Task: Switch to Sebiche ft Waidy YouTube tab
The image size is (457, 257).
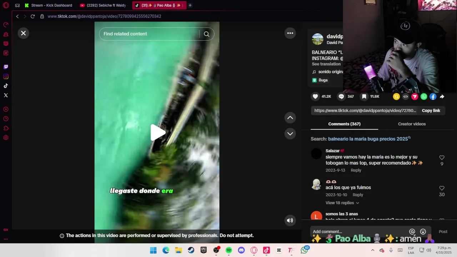Action: click(x=104, y=5)
